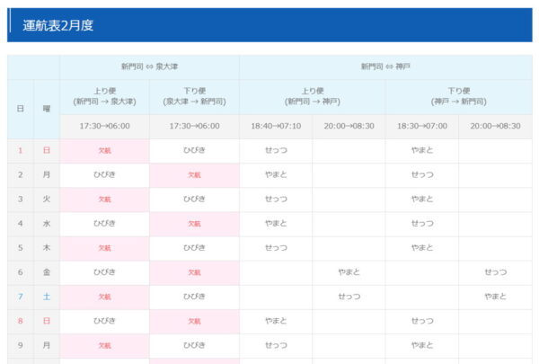Select the 18:30→07:00 departure time header
The image size is (539, 364).
[x=422, y=127]
